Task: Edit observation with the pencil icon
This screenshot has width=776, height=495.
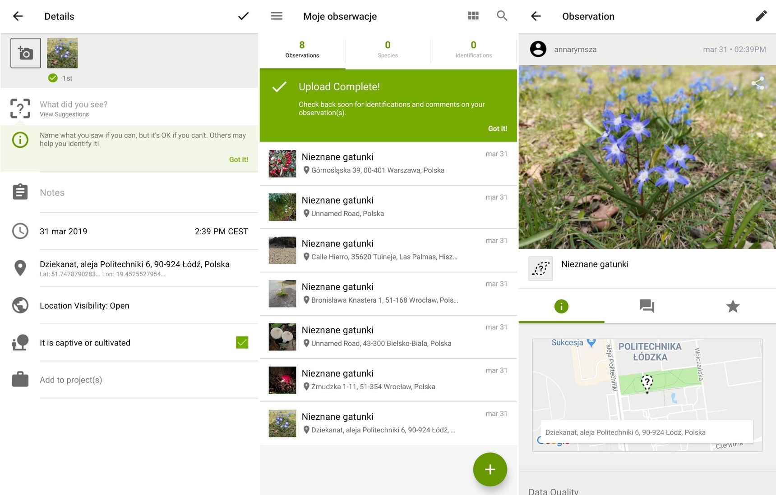Action: tap(761, 16)
